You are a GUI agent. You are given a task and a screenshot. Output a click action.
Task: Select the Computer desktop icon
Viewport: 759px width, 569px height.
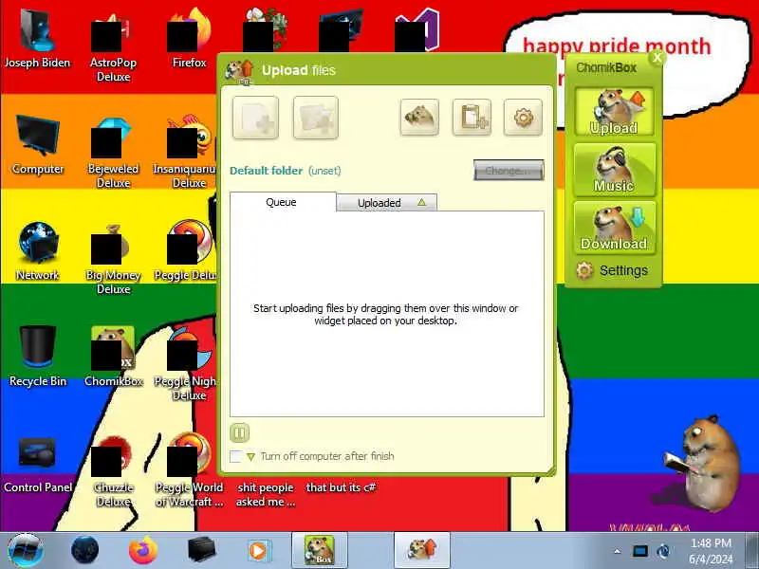[38, 145]
